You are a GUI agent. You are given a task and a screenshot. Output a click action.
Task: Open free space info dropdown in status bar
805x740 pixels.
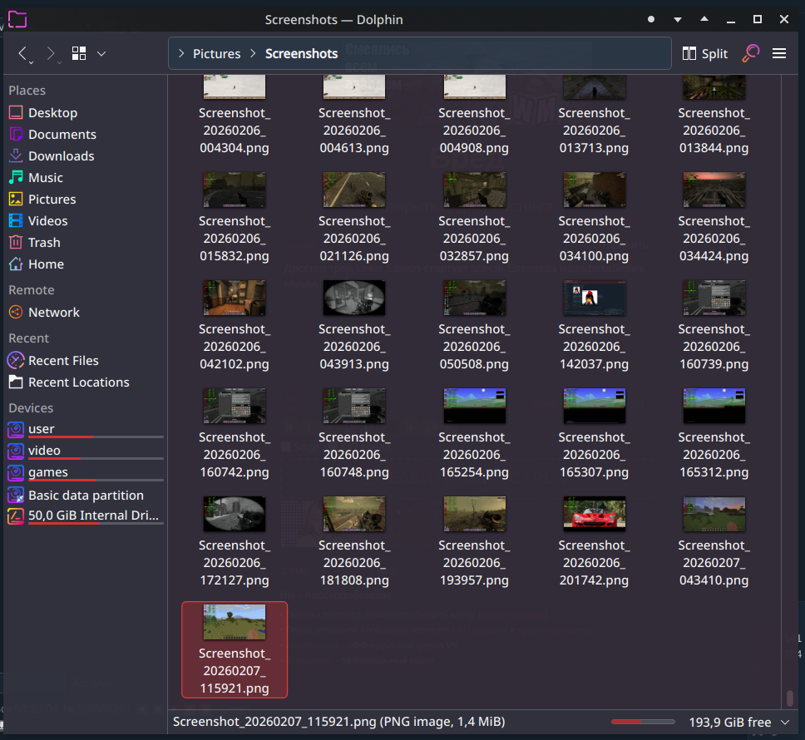785,723
